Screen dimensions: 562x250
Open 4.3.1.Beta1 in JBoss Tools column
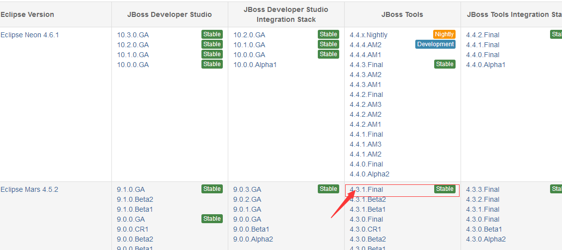[368, 209]
